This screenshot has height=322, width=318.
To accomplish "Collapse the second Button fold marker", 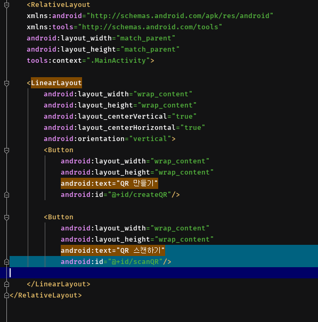I will click(x=6, y=217).
